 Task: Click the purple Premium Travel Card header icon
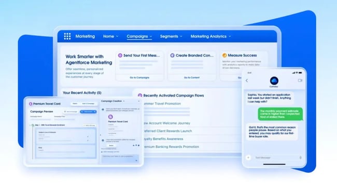pos(31,104)
